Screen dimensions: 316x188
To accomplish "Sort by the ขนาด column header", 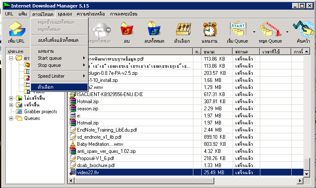I will tap(217, 52).
